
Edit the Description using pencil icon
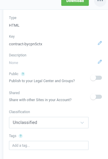point(100,62)
